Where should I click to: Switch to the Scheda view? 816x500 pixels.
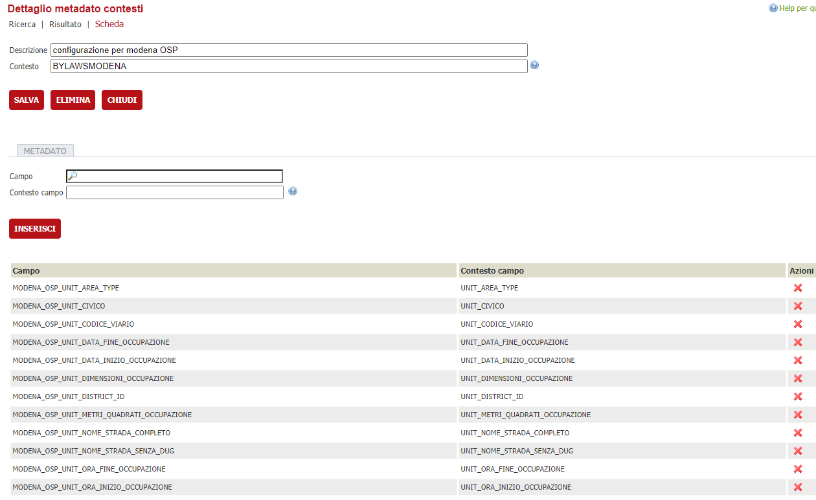pyautogui.click(x=109, y=25)
